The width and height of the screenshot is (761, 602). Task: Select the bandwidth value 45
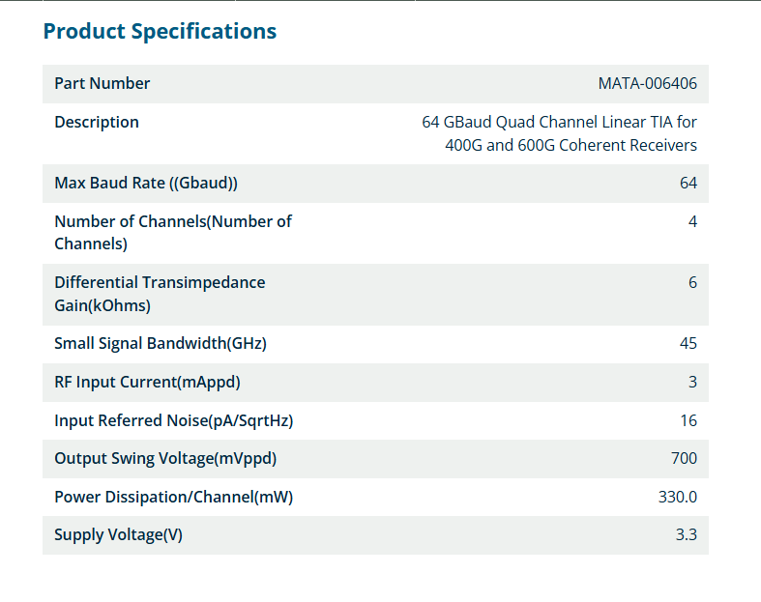tap(688, 343)
